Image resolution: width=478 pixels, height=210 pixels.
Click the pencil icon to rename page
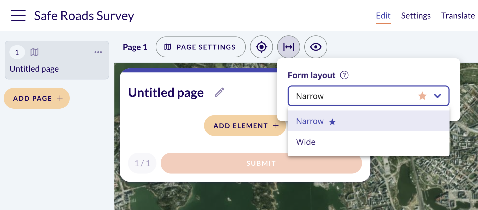tap(219, 92)
